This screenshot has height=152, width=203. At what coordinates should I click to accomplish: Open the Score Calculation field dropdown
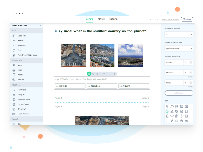(179, 49)
